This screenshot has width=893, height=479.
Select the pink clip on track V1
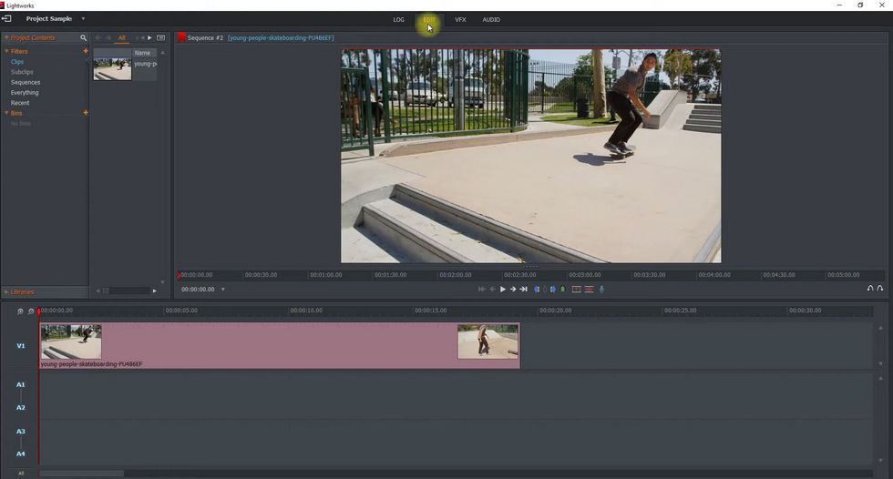280,345
